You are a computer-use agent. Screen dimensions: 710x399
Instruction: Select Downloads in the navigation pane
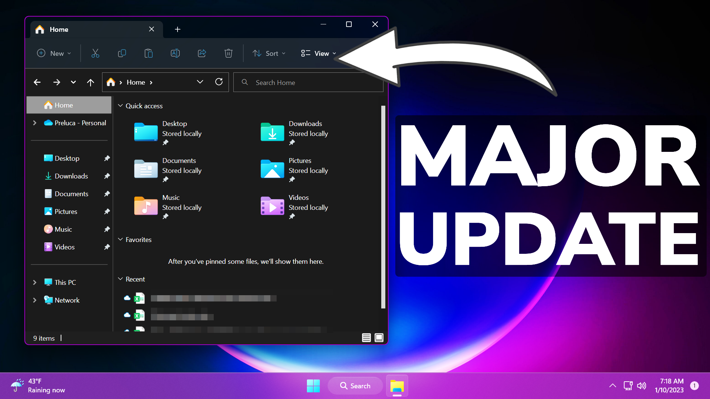point(69,176)
